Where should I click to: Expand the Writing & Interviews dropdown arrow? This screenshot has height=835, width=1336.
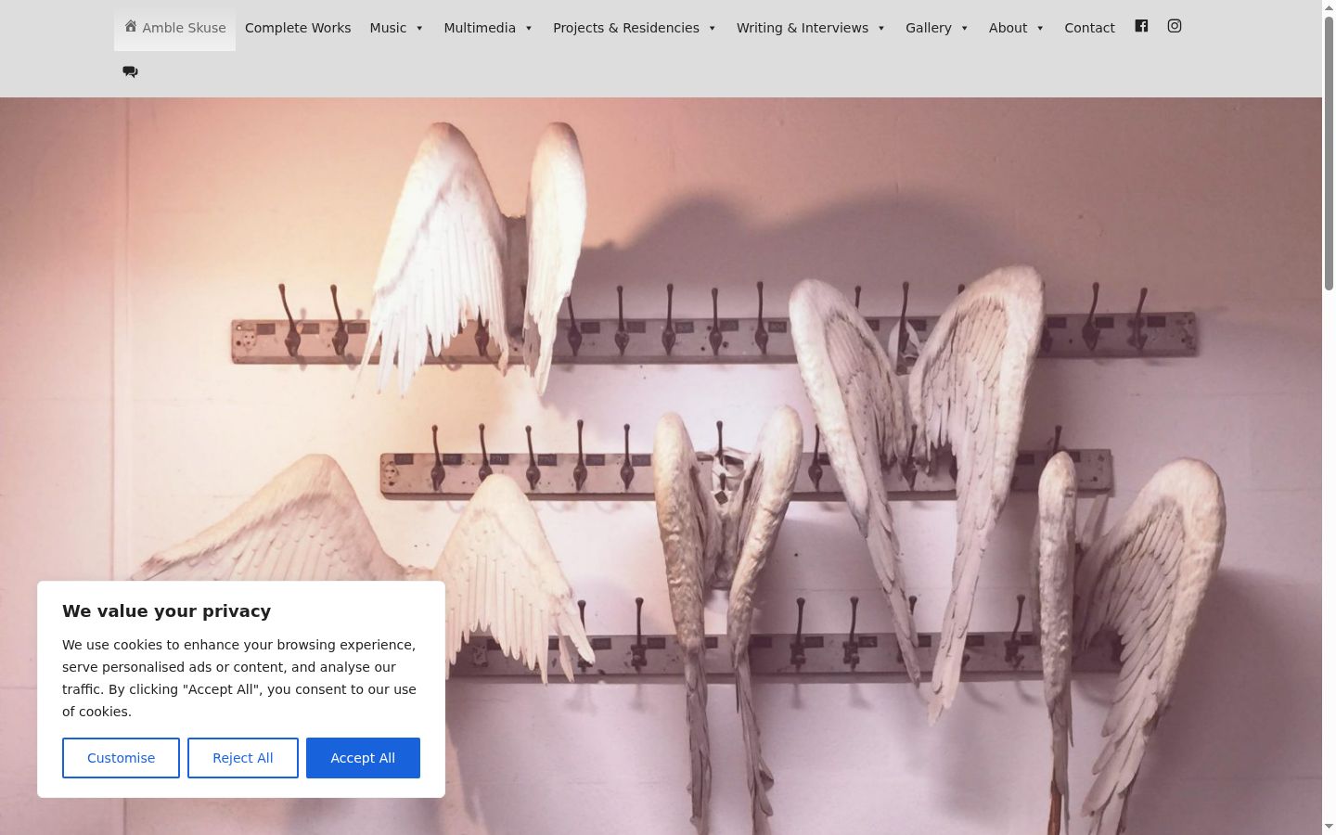pos(881,28)
